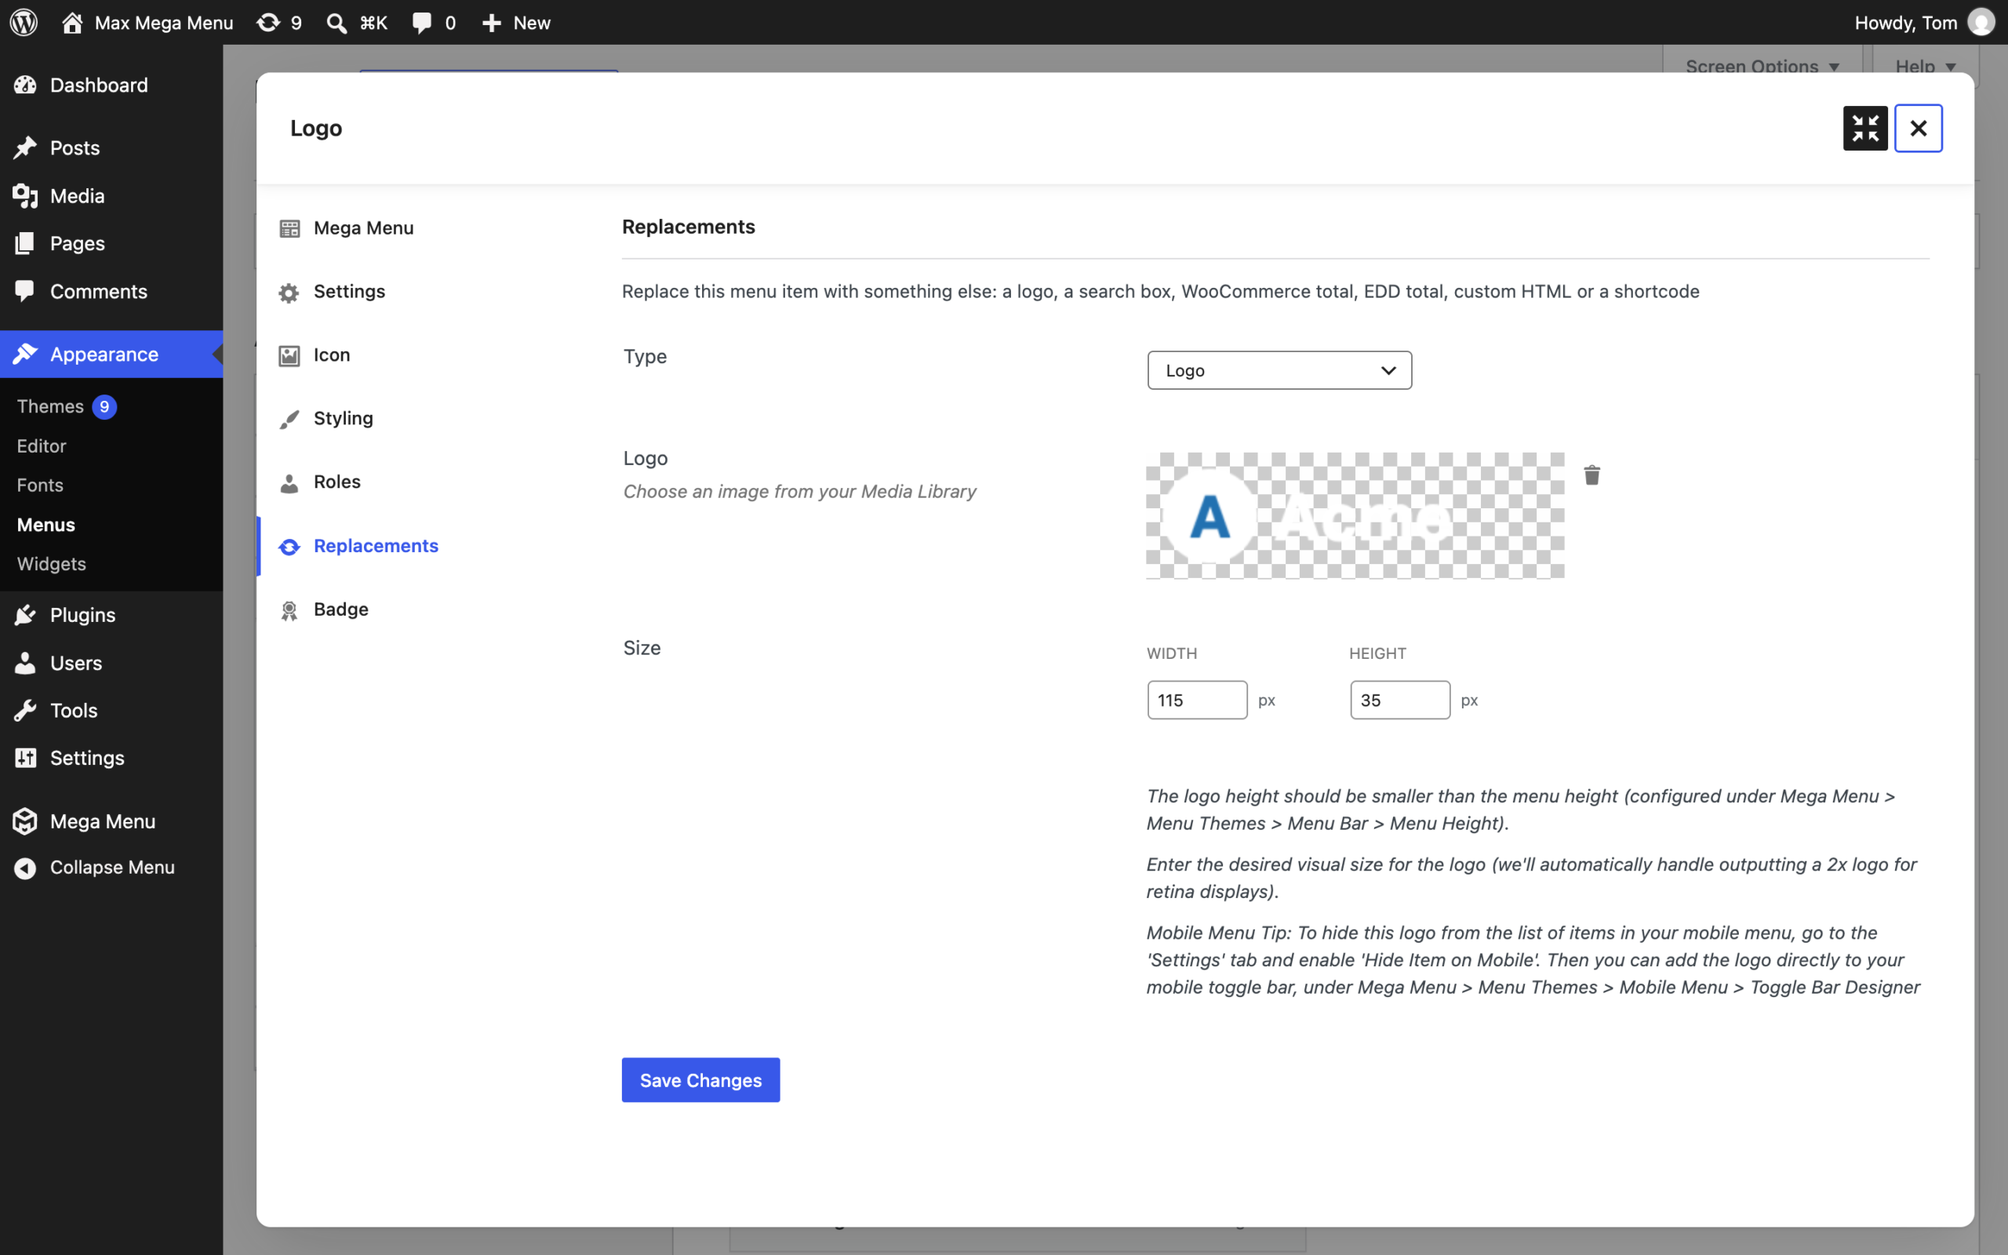Viewport: 2008px width, 1255px height.
Task: Focus the Width field containing 115
Action: 1197,700
